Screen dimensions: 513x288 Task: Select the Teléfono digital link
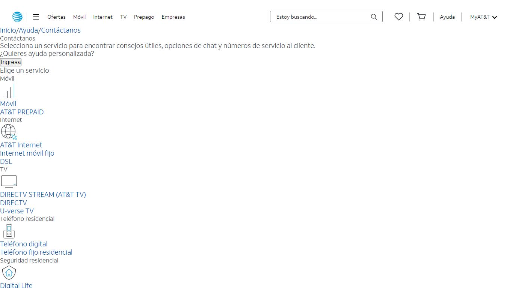tap(24, 244)
